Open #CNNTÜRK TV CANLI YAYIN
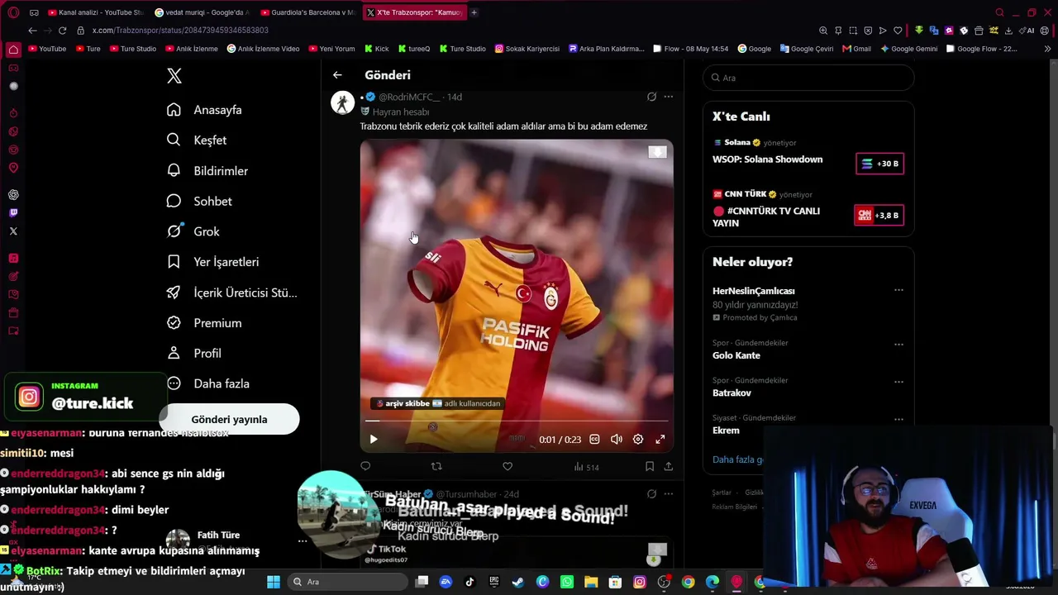1058x595 pixels. click(766, 217)
